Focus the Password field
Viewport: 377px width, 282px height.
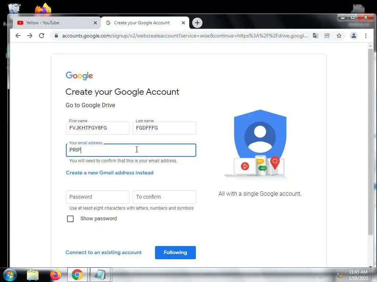98,197
